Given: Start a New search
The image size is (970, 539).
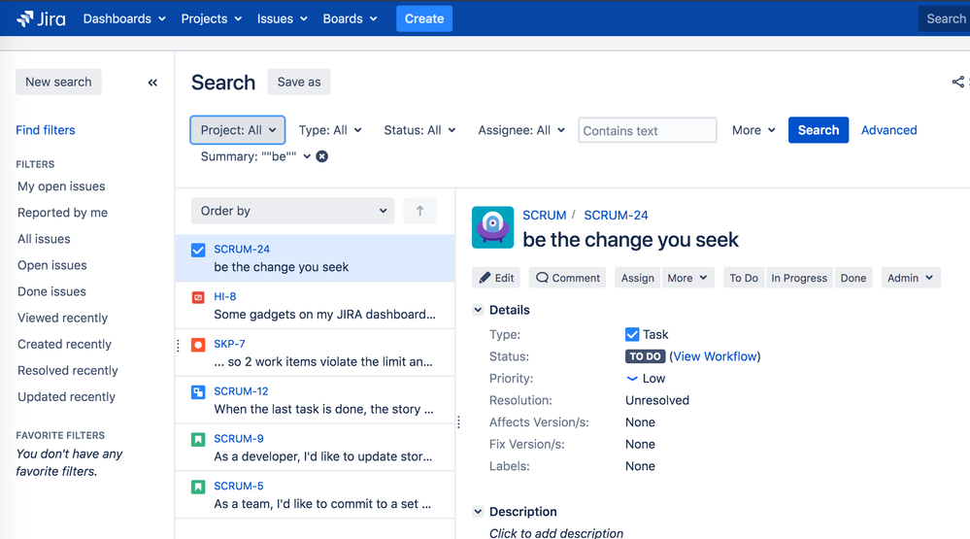Looking at the screenshot, I should pyautogui.click(x=58, y=82).
